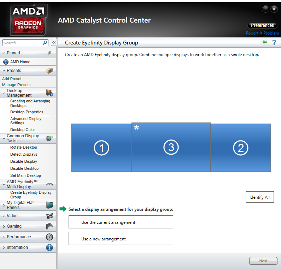This screenshot has width=281, height=269.
Task: Open Advanced Display Settings page
Action: [25, 121]
